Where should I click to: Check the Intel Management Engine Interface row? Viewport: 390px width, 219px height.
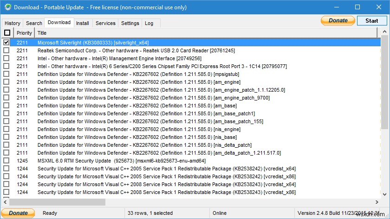tap(6, 58)
